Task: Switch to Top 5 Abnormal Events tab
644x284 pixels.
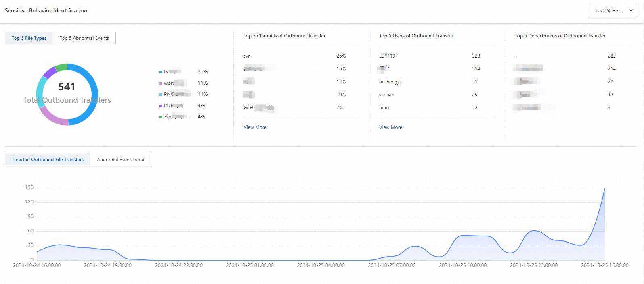Action: pyautogui.click(x=84, y=38)
